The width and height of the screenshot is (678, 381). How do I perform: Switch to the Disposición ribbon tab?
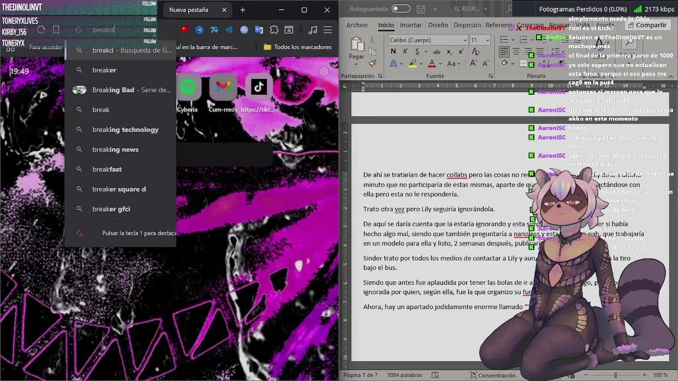click(x=467, y=25)
